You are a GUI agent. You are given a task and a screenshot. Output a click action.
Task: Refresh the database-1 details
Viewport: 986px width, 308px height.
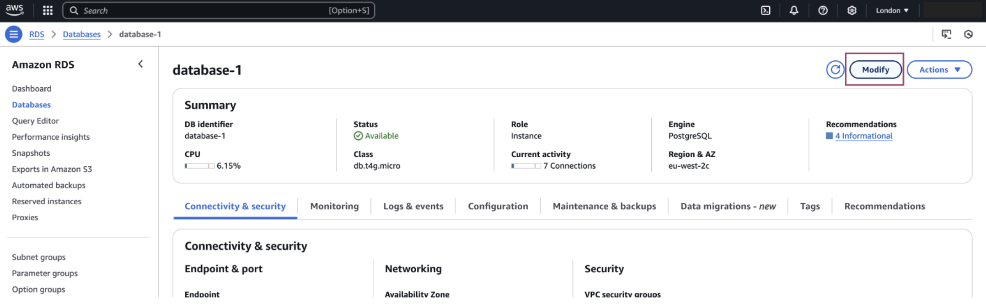(835, 70)
